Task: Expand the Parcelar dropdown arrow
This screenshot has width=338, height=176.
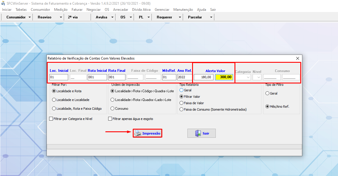Action: 211,17
